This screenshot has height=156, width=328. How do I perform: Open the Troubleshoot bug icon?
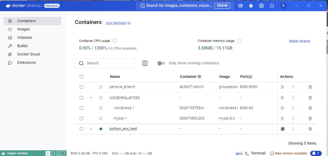[x=251, y=6]
